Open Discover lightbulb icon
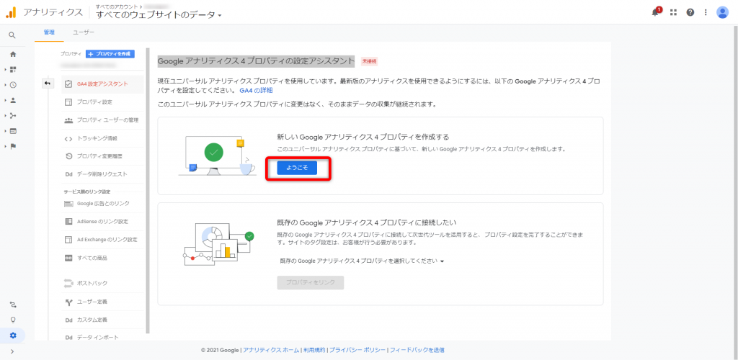Screen dimensions: 738x360 pyautogui.click(x=13, y=320)
